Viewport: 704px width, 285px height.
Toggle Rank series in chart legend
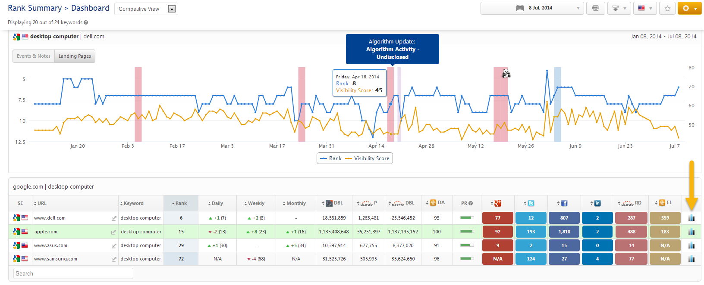(331, 158)
